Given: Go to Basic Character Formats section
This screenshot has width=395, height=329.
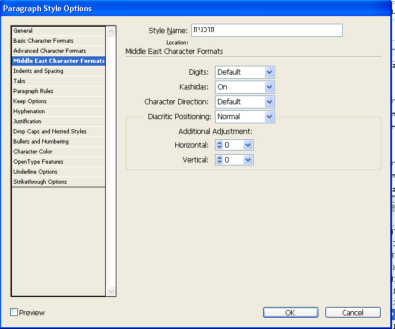Looking at the screenshot, I should click(43, 41).
